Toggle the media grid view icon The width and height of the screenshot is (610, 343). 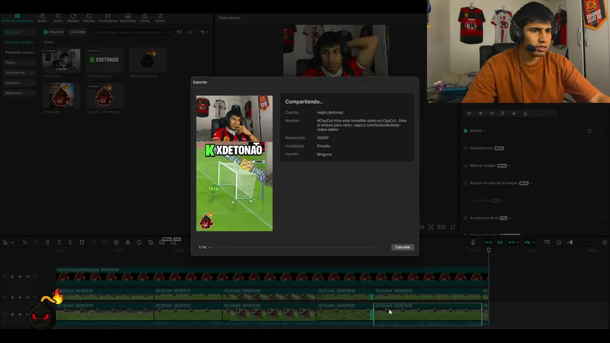point(179,32)
